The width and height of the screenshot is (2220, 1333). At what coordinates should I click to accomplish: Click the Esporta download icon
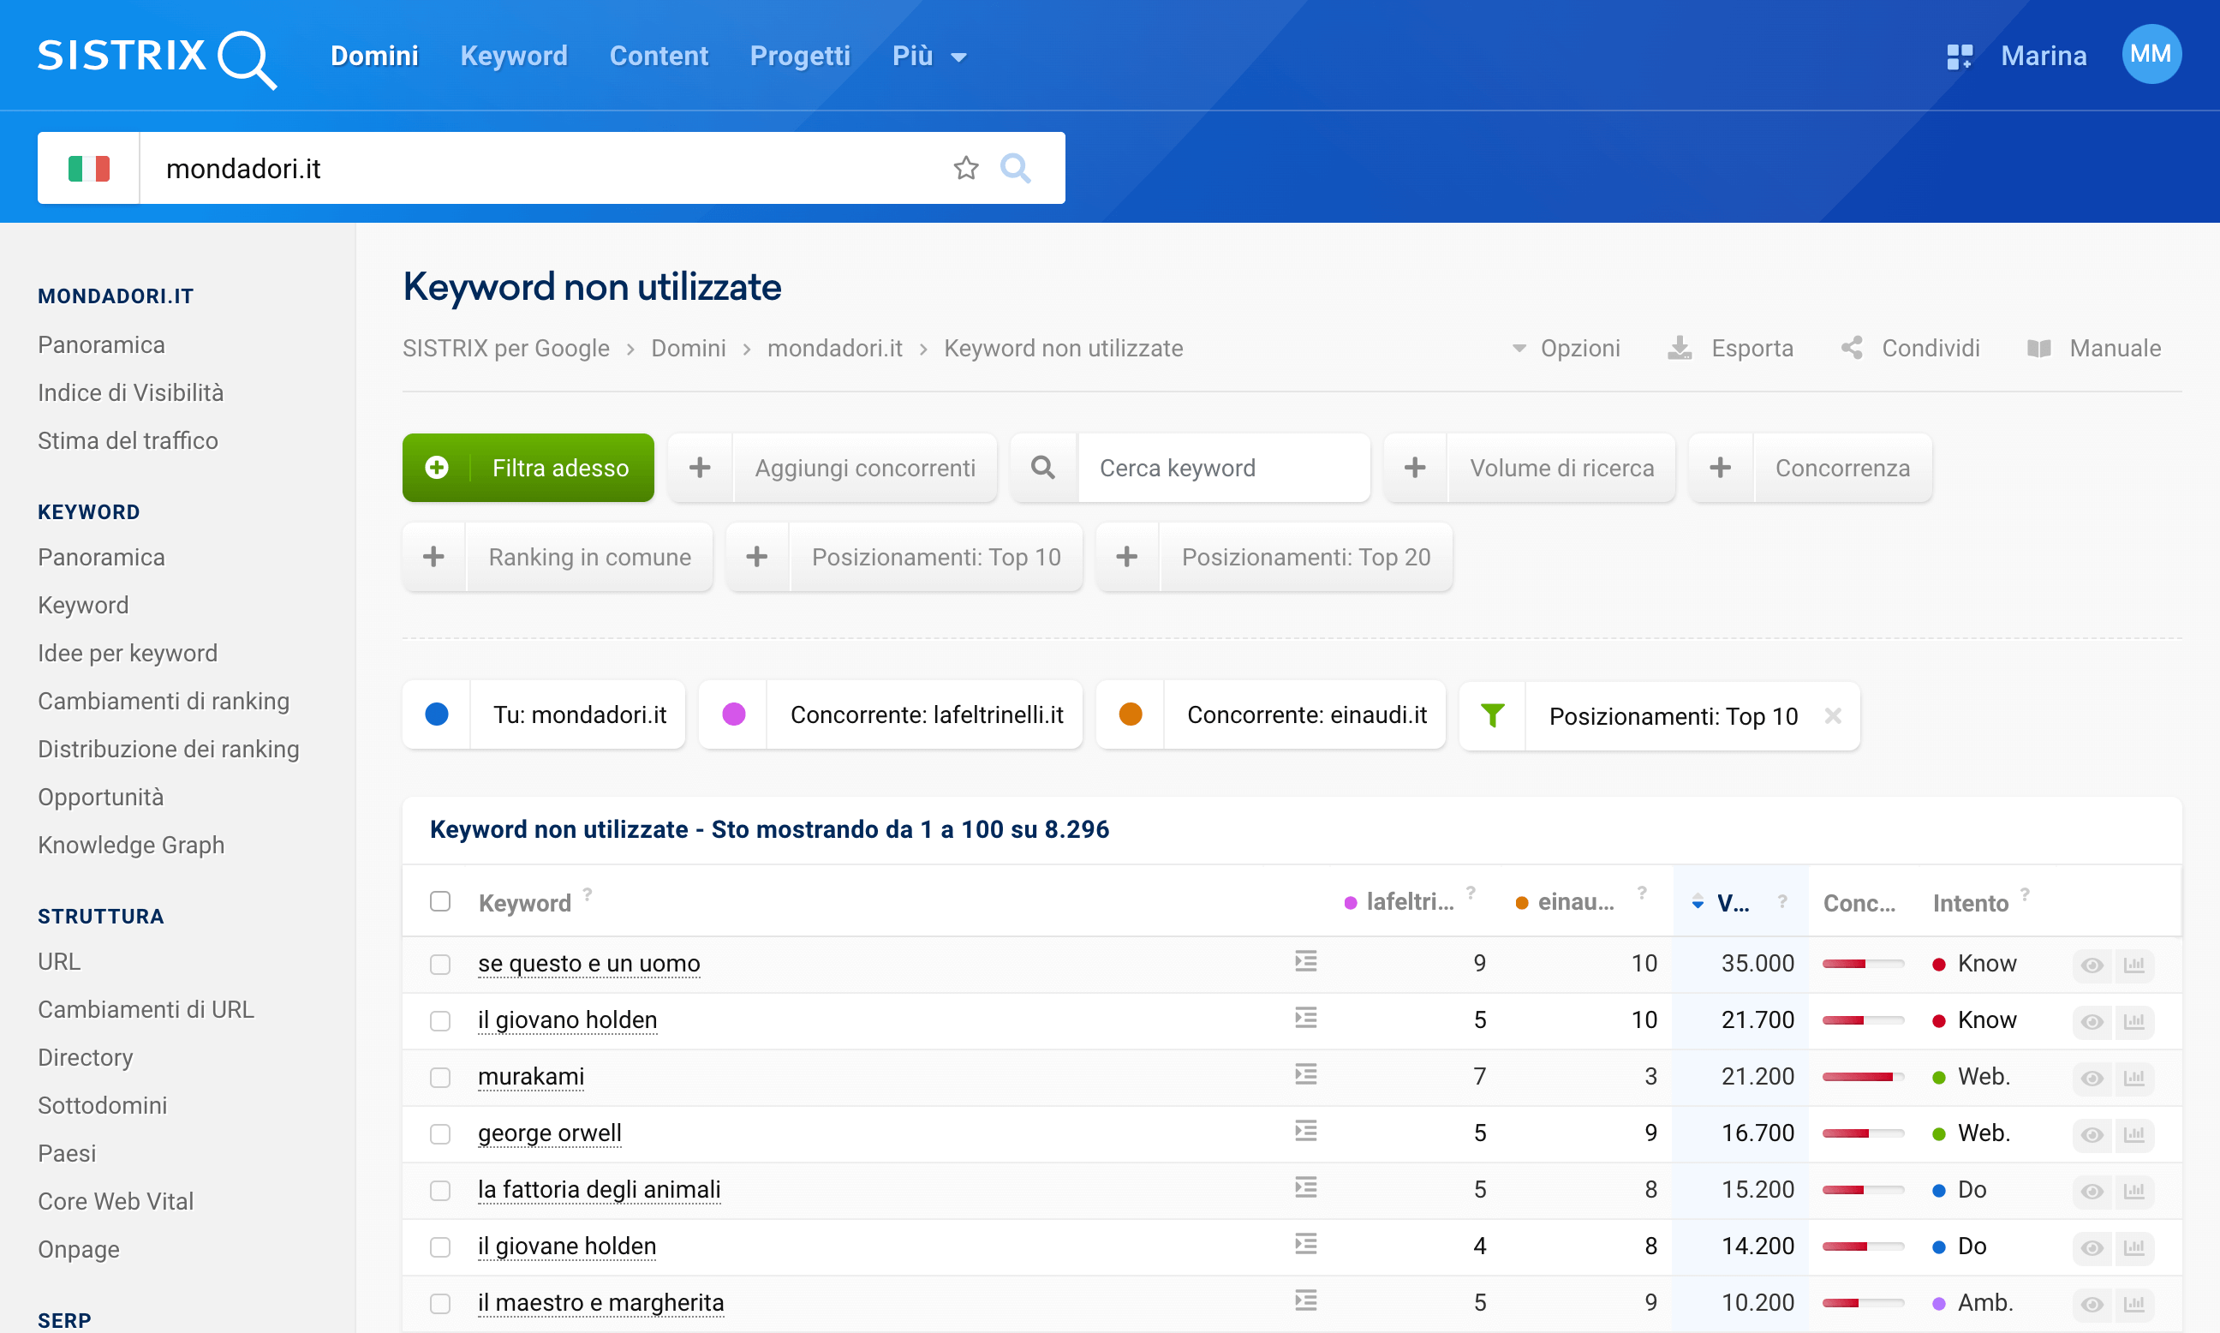[1680, 349]
